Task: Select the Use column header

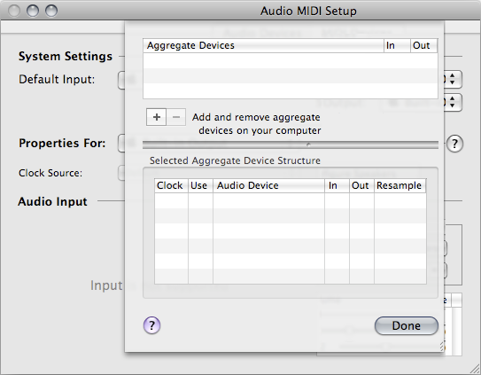Action: [200, 185]
